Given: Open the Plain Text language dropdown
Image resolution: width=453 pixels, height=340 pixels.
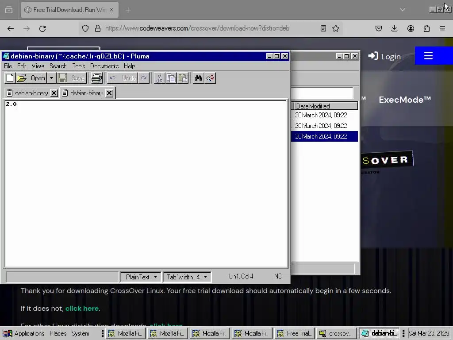Looking at the screenshot, I should 140,277.
